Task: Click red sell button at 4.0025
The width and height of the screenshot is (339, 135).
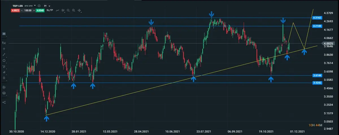Action: click(15, 10)
